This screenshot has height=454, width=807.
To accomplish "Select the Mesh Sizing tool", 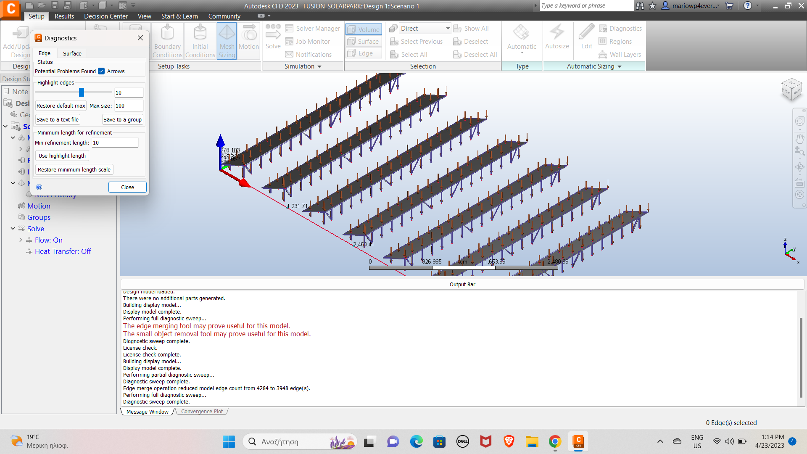I will tap(227, 40).
